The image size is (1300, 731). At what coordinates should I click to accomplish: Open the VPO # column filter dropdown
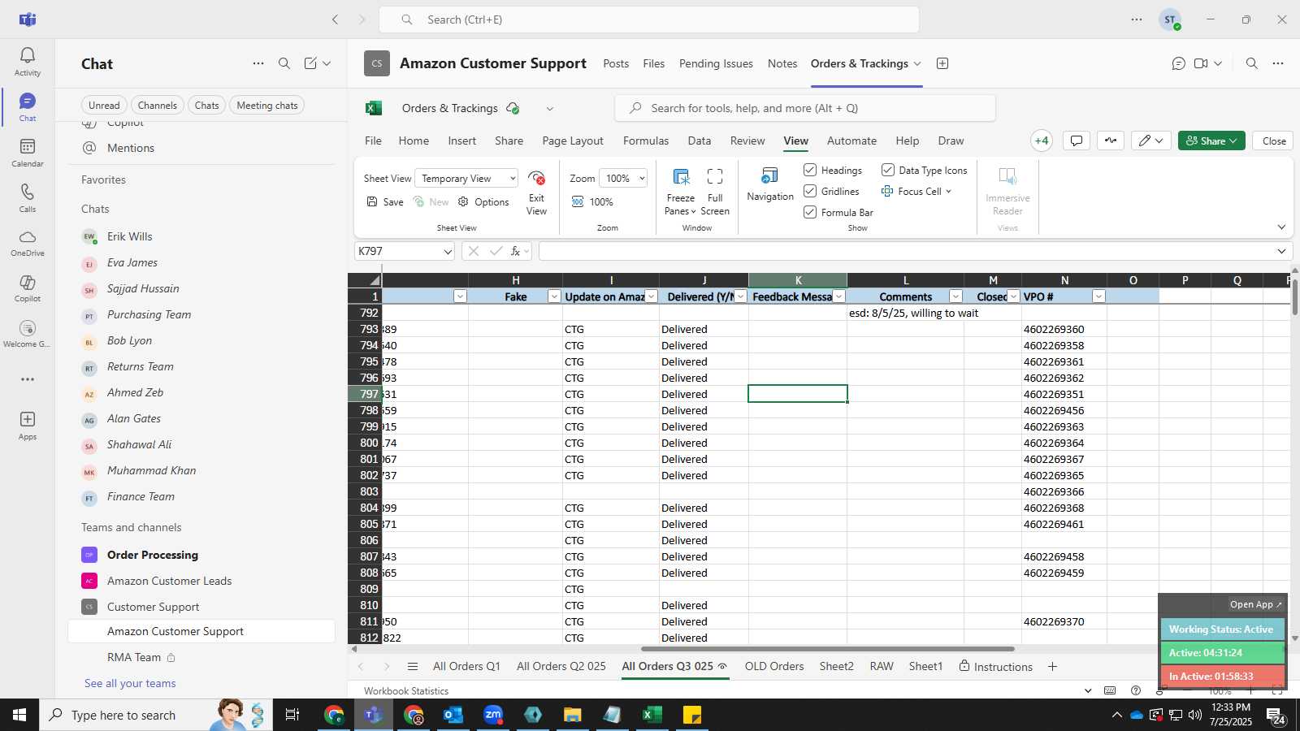coord(1098,296)
